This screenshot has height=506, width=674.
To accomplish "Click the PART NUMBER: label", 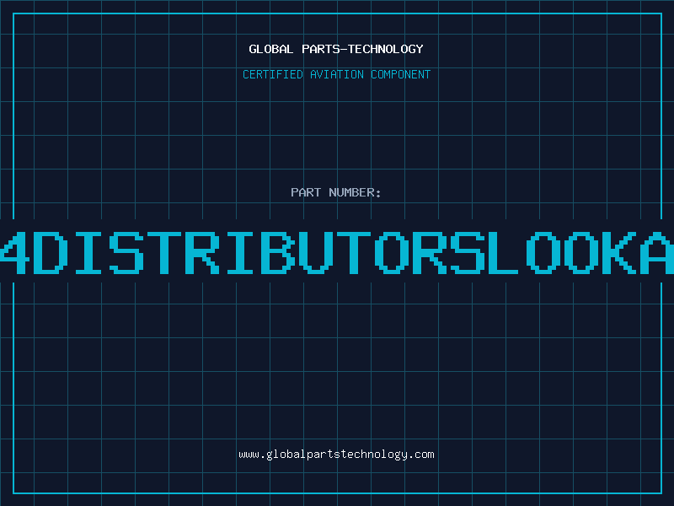I will tap(336, 192).
